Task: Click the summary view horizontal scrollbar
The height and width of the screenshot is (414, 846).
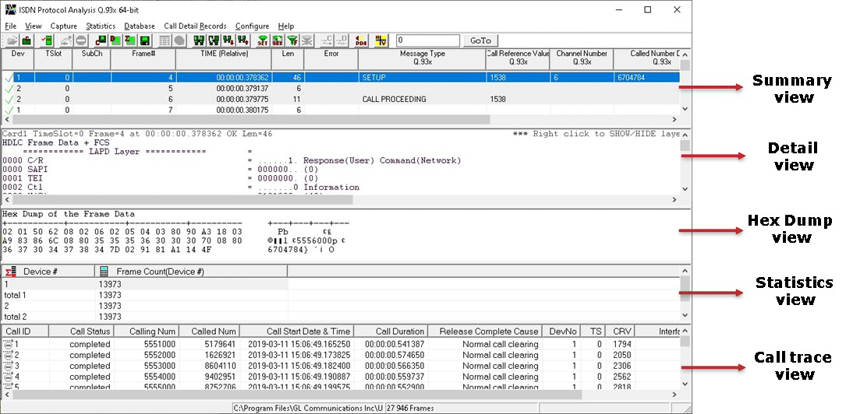Action: coord(250,120)
